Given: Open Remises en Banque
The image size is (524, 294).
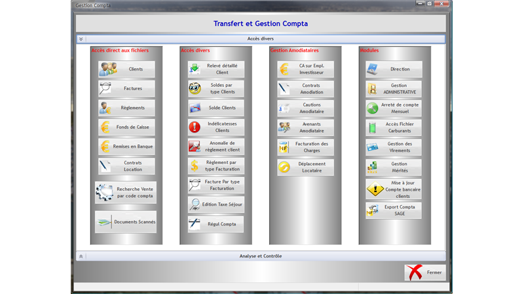Looking at the screenshot, I should (x=126, y=146).
